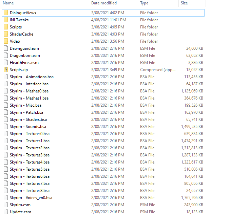Click the Skyrim - Meshes1.bsa file icon
This screenshot has height=216, width=229.
[6, 98]
